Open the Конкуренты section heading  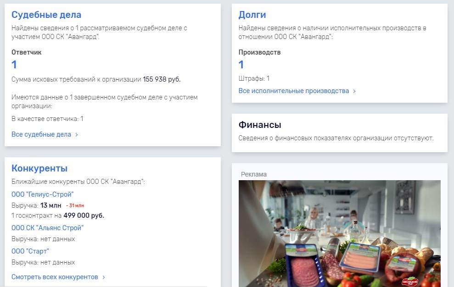39,168
